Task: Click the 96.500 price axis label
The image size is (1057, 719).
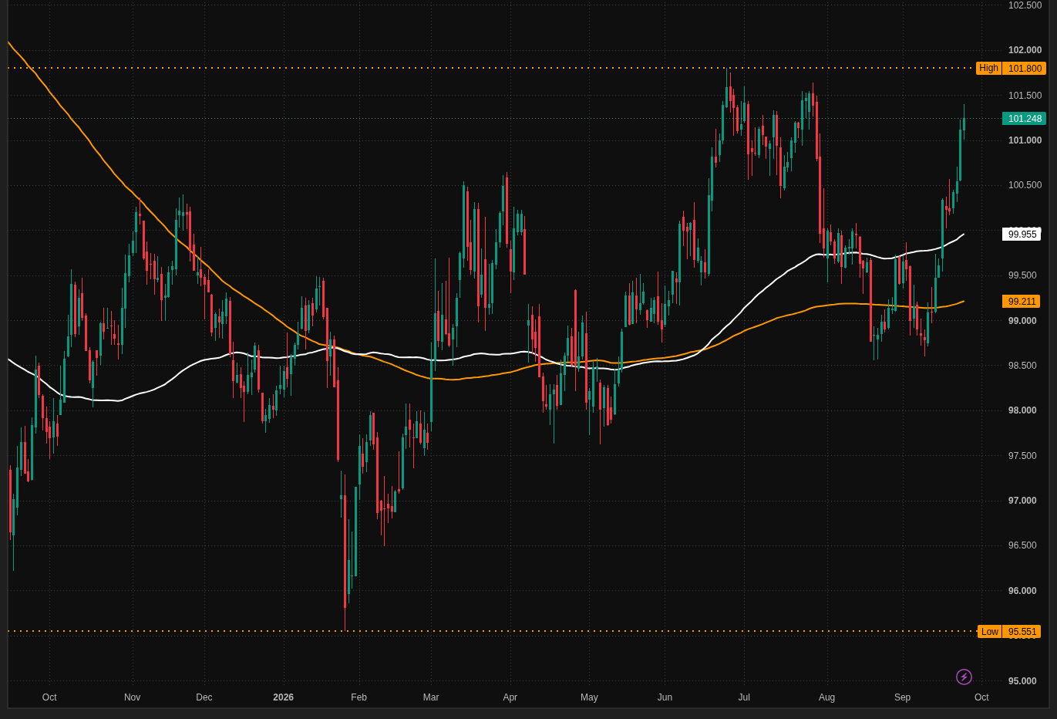Action: click(x=1022, y=545)
